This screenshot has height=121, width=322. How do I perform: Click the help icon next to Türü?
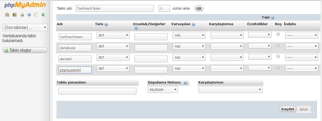106,25
